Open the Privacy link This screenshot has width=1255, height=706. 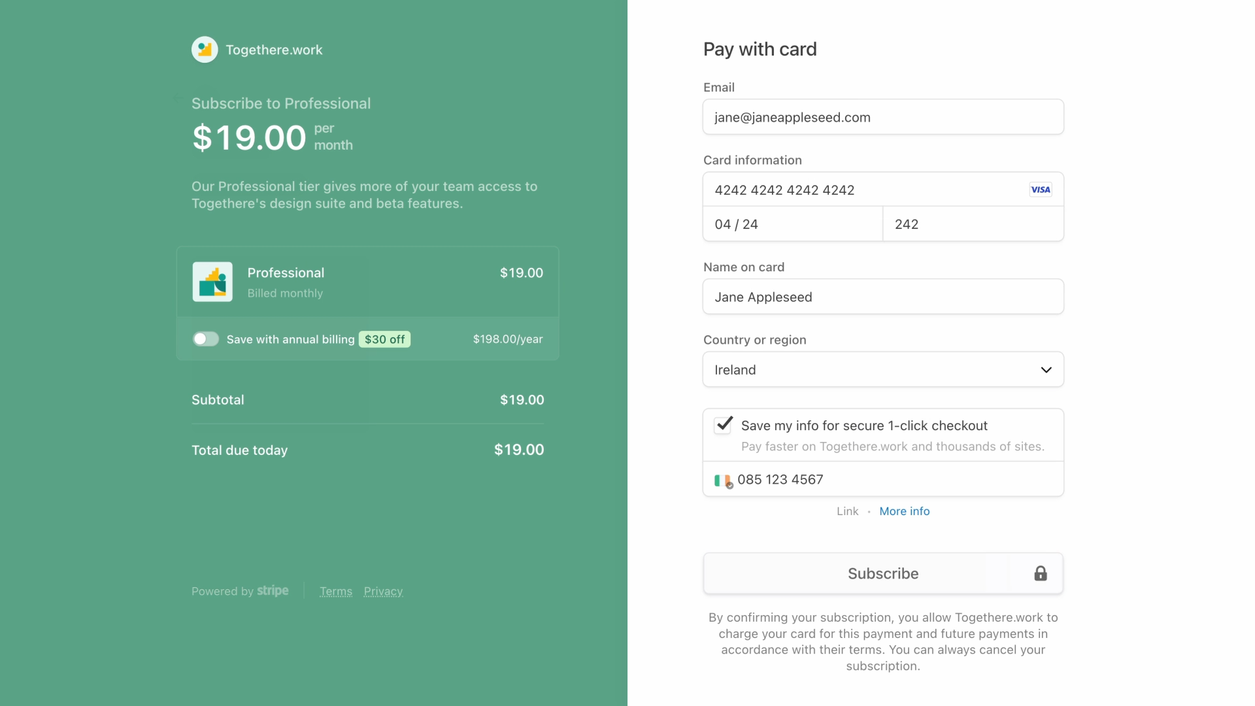point(383,592)
